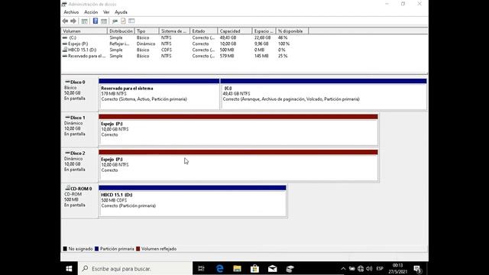Screen dimensions: 489x275
Task: Click the Forward arrow toolbar icon
Action: coord(73,21)
